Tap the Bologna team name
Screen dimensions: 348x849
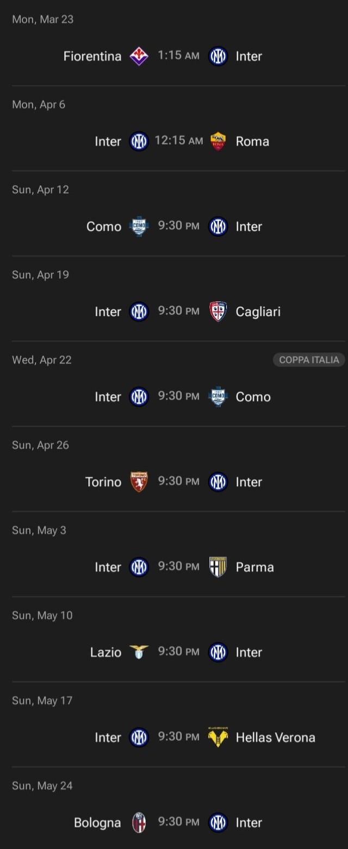coord(97,823)
